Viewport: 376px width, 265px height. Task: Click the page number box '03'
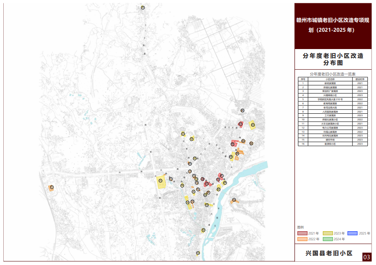[x=367, y=257]
